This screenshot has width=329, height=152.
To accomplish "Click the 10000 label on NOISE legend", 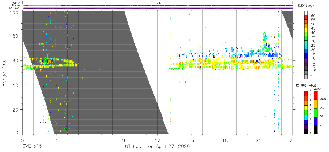I will click(x=322, y=99).
